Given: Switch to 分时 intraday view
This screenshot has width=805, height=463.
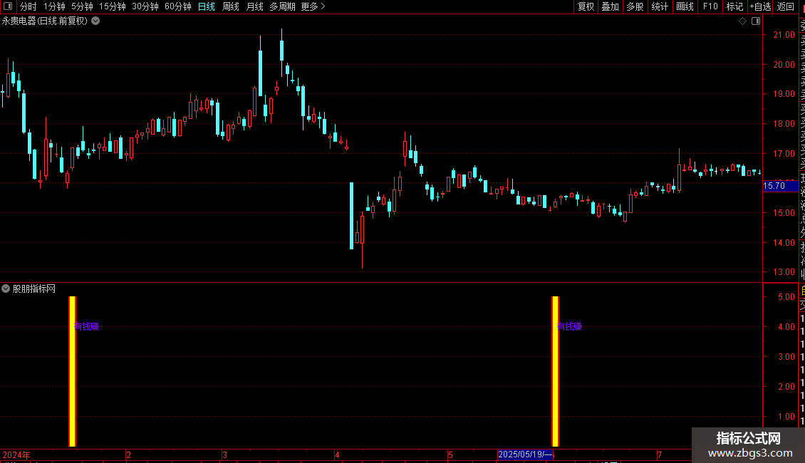Looking at the screenshot, I should [x=28, y=6].
